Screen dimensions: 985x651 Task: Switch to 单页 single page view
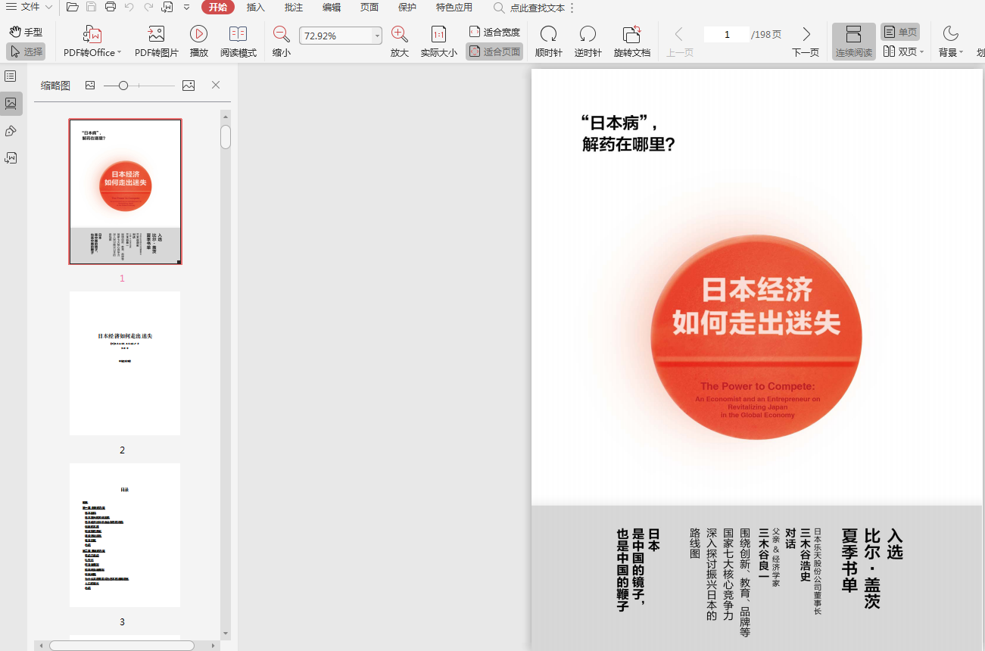tap(899, 32)
